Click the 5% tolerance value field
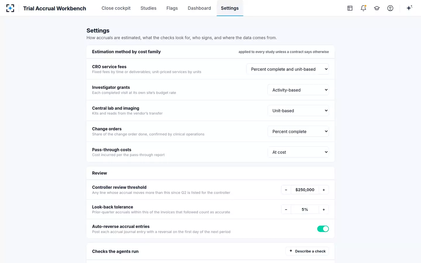Image resolution: width=421 pixels, height=263 pixels. pyautogui.click(x=305, y=210)
